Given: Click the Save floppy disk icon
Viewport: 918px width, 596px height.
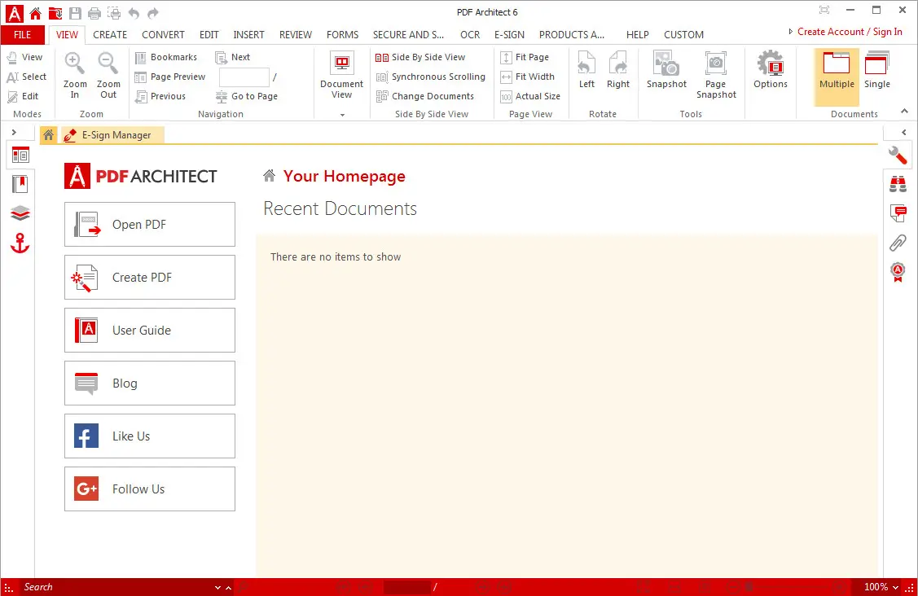Looking at the screenshot, I should coord(75,13).
